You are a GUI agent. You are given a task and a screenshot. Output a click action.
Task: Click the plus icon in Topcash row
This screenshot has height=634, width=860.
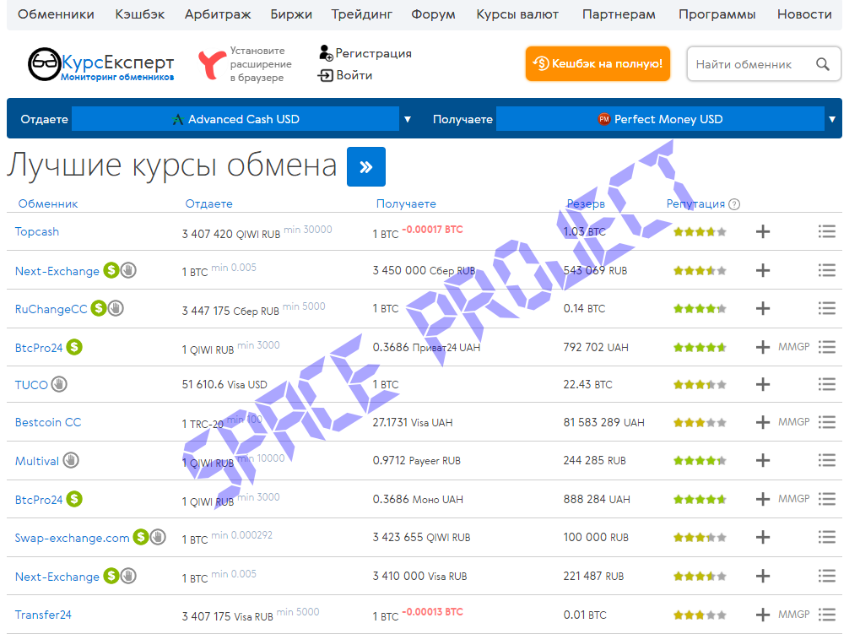[762, 231]
